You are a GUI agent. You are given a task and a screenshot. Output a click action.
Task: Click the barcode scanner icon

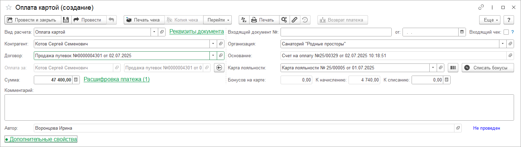pos(453,68)
